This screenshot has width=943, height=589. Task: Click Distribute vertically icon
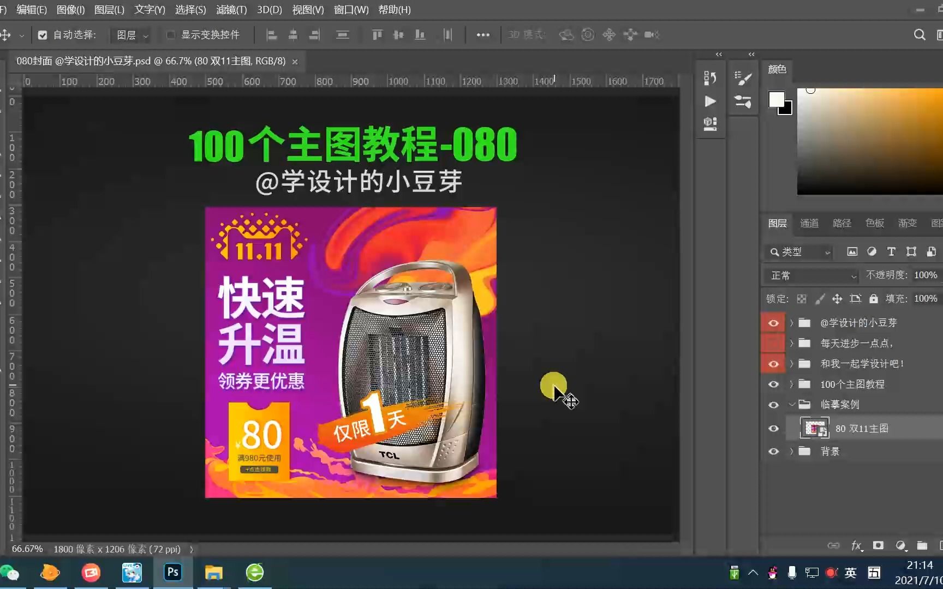point(342,35)
